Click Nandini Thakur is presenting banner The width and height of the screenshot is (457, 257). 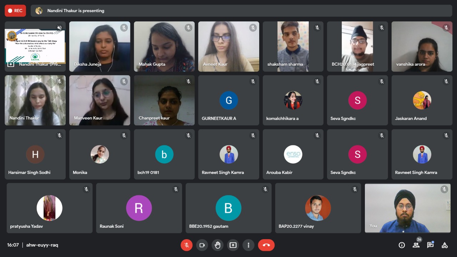tap(241, 11)
